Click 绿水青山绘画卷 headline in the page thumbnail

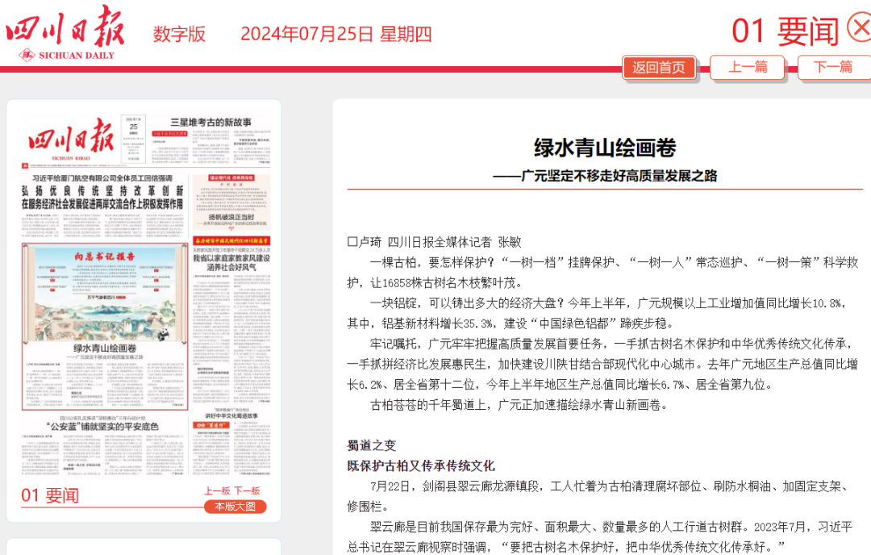point(105,348)
